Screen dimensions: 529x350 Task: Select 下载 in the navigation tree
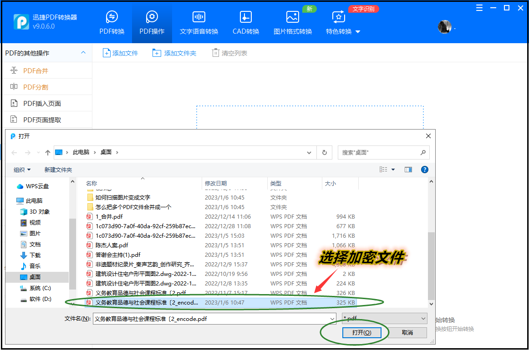[31, 255]
